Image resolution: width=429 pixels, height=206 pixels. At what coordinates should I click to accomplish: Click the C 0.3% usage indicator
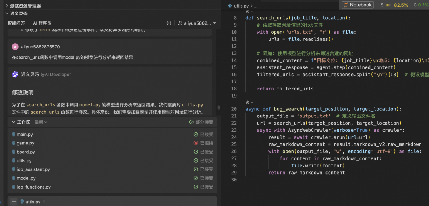coord(421,5)
